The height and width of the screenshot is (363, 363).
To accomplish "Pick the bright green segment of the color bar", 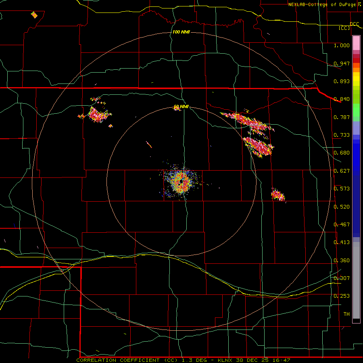I will pos(356,110).
